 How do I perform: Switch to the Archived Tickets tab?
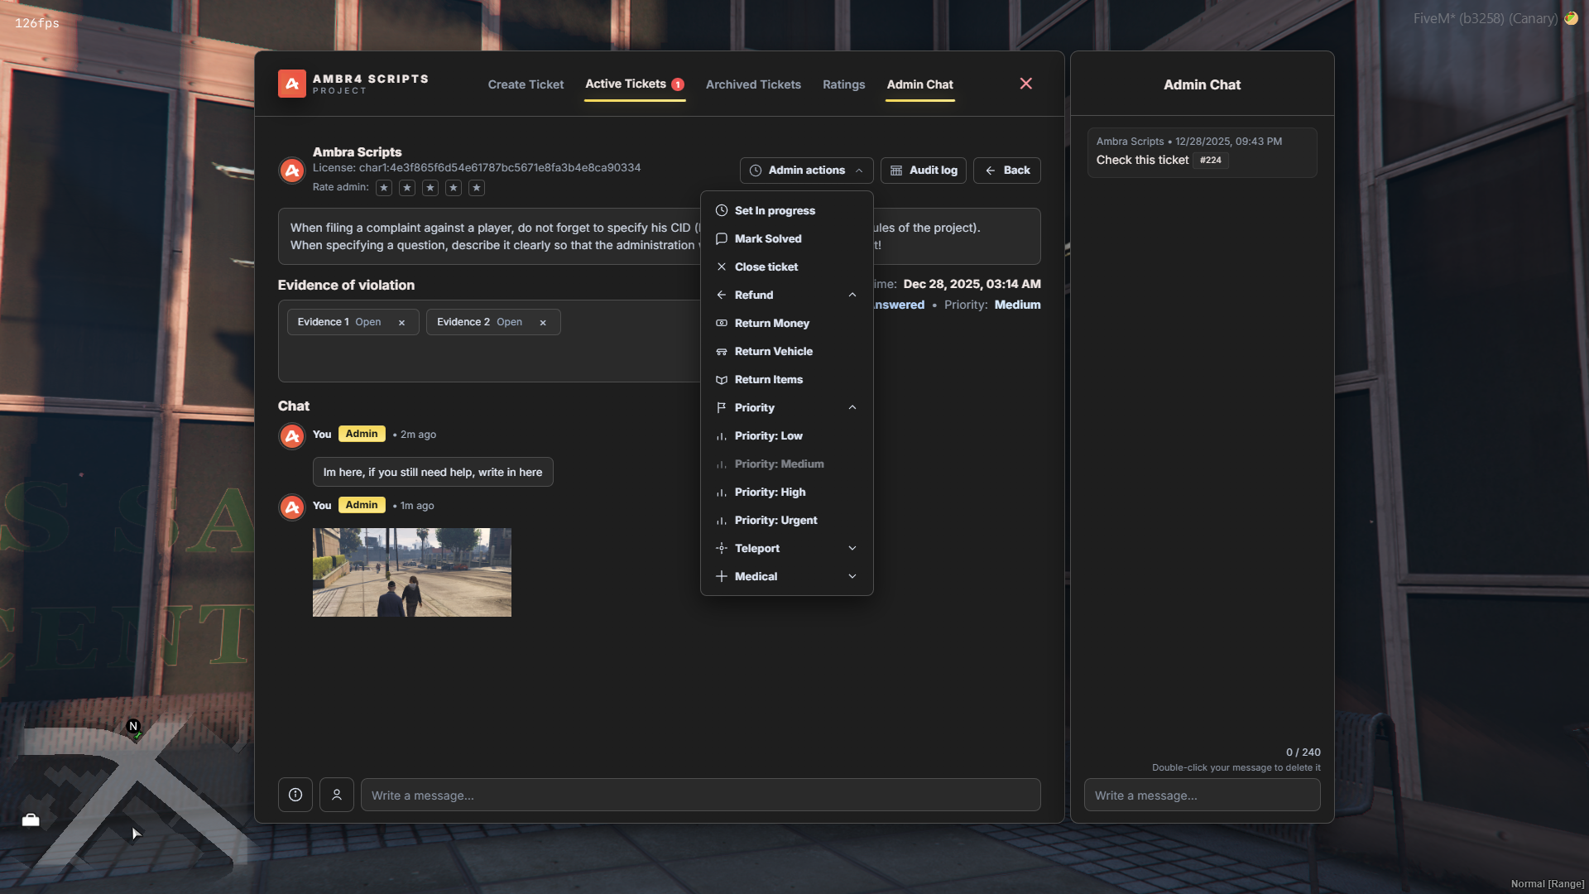tap(753, 84)
